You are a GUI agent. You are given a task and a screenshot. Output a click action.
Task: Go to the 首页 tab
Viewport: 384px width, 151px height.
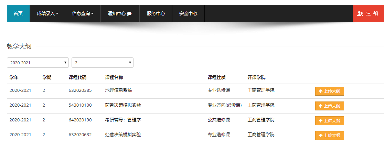click(18, 14)
